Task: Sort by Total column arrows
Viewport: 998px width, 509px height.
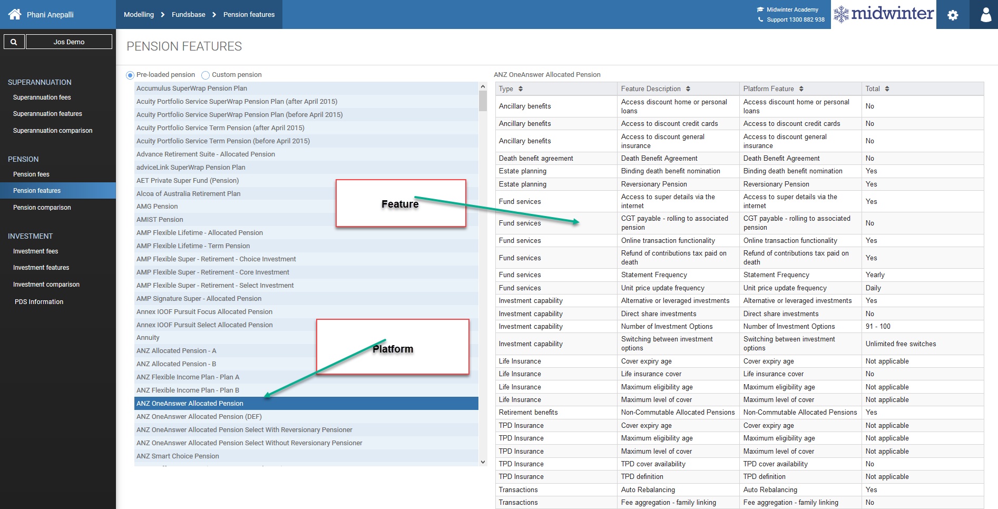Action: pyautogui.click(x=887, y=89)
